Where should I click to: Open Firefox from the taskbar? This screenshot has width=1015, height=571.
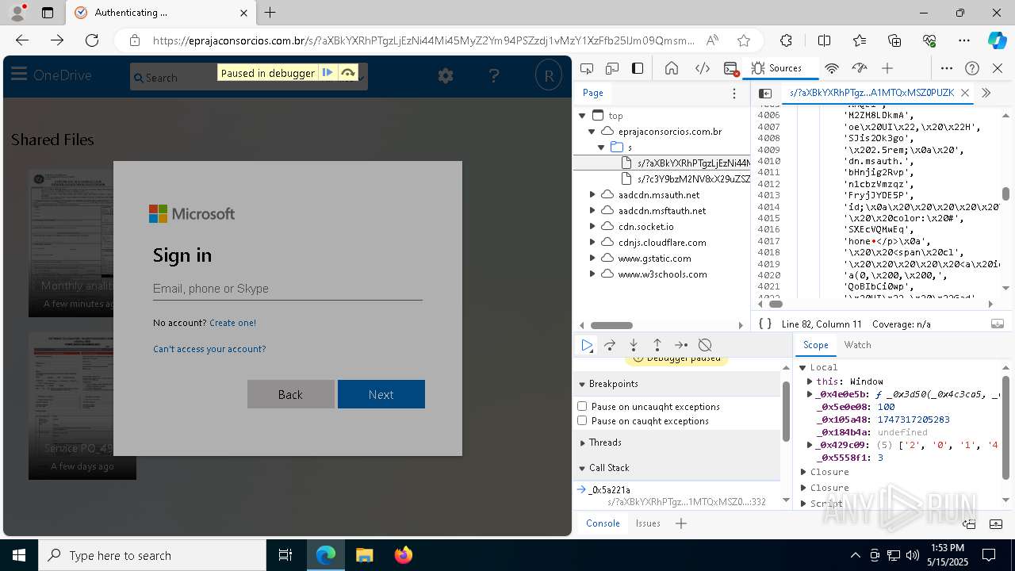pyautogui.click(x=404, y=555)
